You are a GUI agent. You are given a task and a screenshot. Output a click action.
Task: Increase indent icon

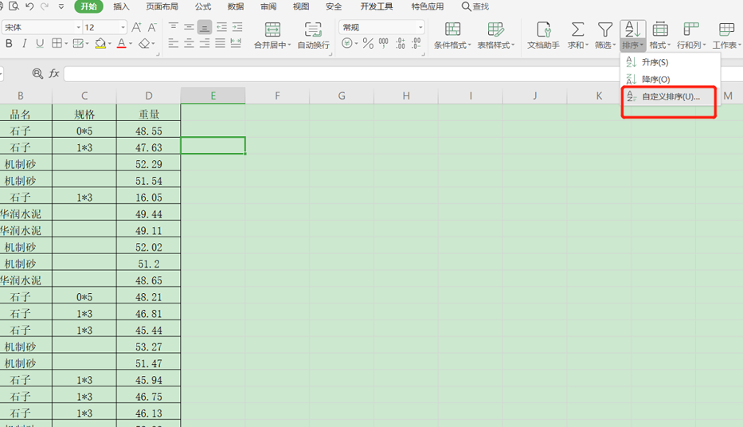click(x=237, y=27)
